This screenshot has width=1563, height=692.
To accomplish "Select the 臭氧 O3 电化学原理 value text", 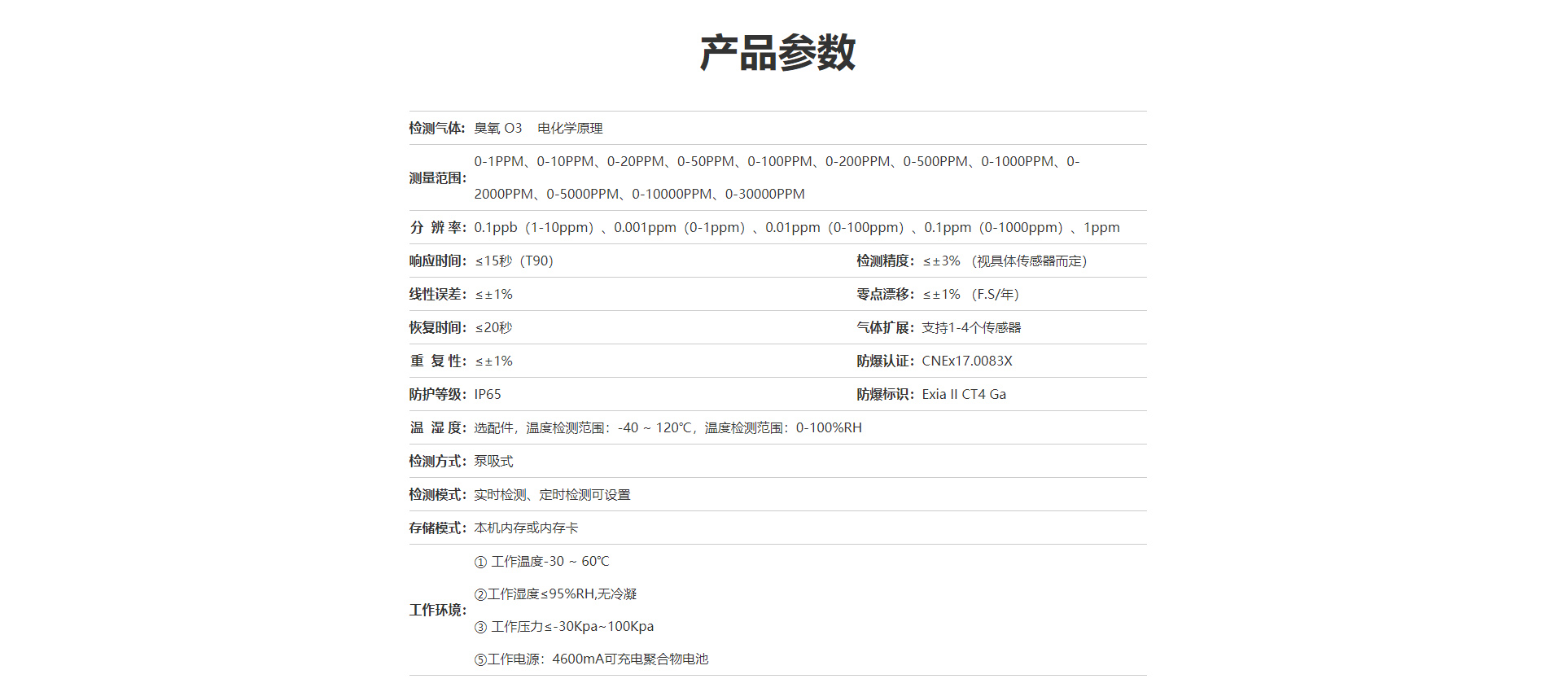I will [538, 129].
